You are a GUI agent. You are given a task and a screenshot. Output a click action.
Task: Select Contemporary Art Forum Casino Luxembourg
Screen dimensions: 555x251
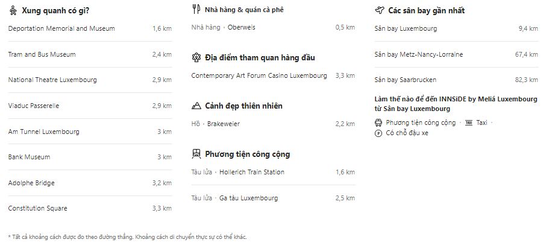click(x=259, y=75)
